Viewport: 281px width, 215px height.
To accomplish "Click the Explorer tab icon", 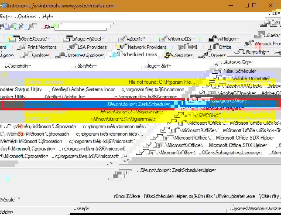I will pyautogui.click(x=27, y=55).
